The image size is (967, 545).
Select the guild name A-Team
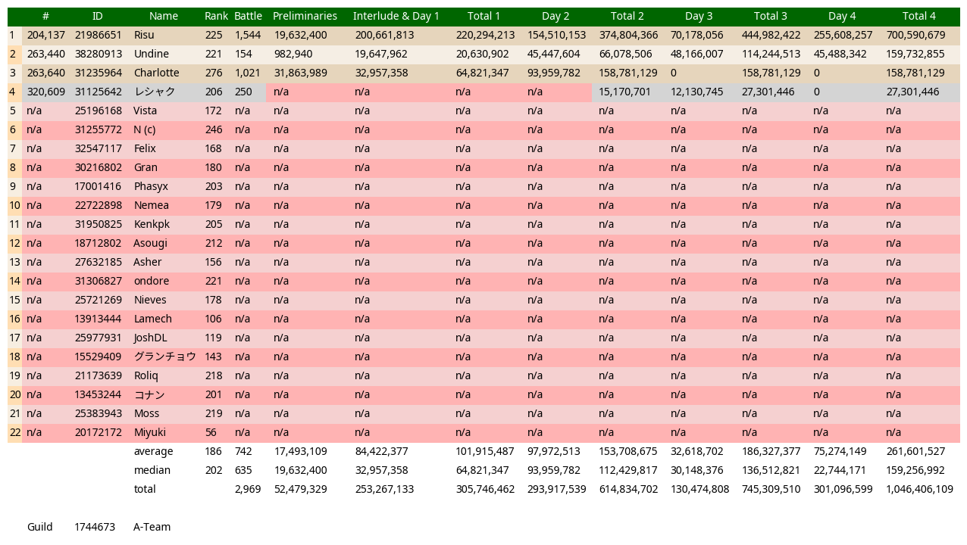click(152, 528)
